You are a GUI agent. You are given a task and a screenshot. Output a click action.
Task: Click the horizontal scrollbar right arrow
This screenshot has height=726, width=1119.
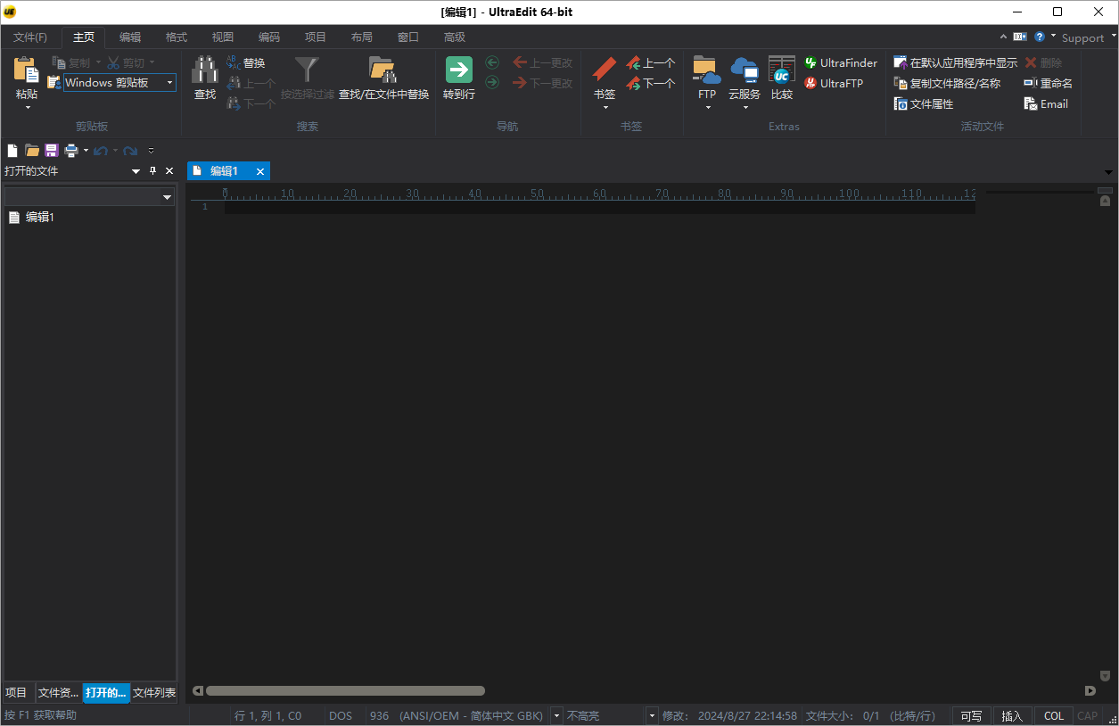1090,690
